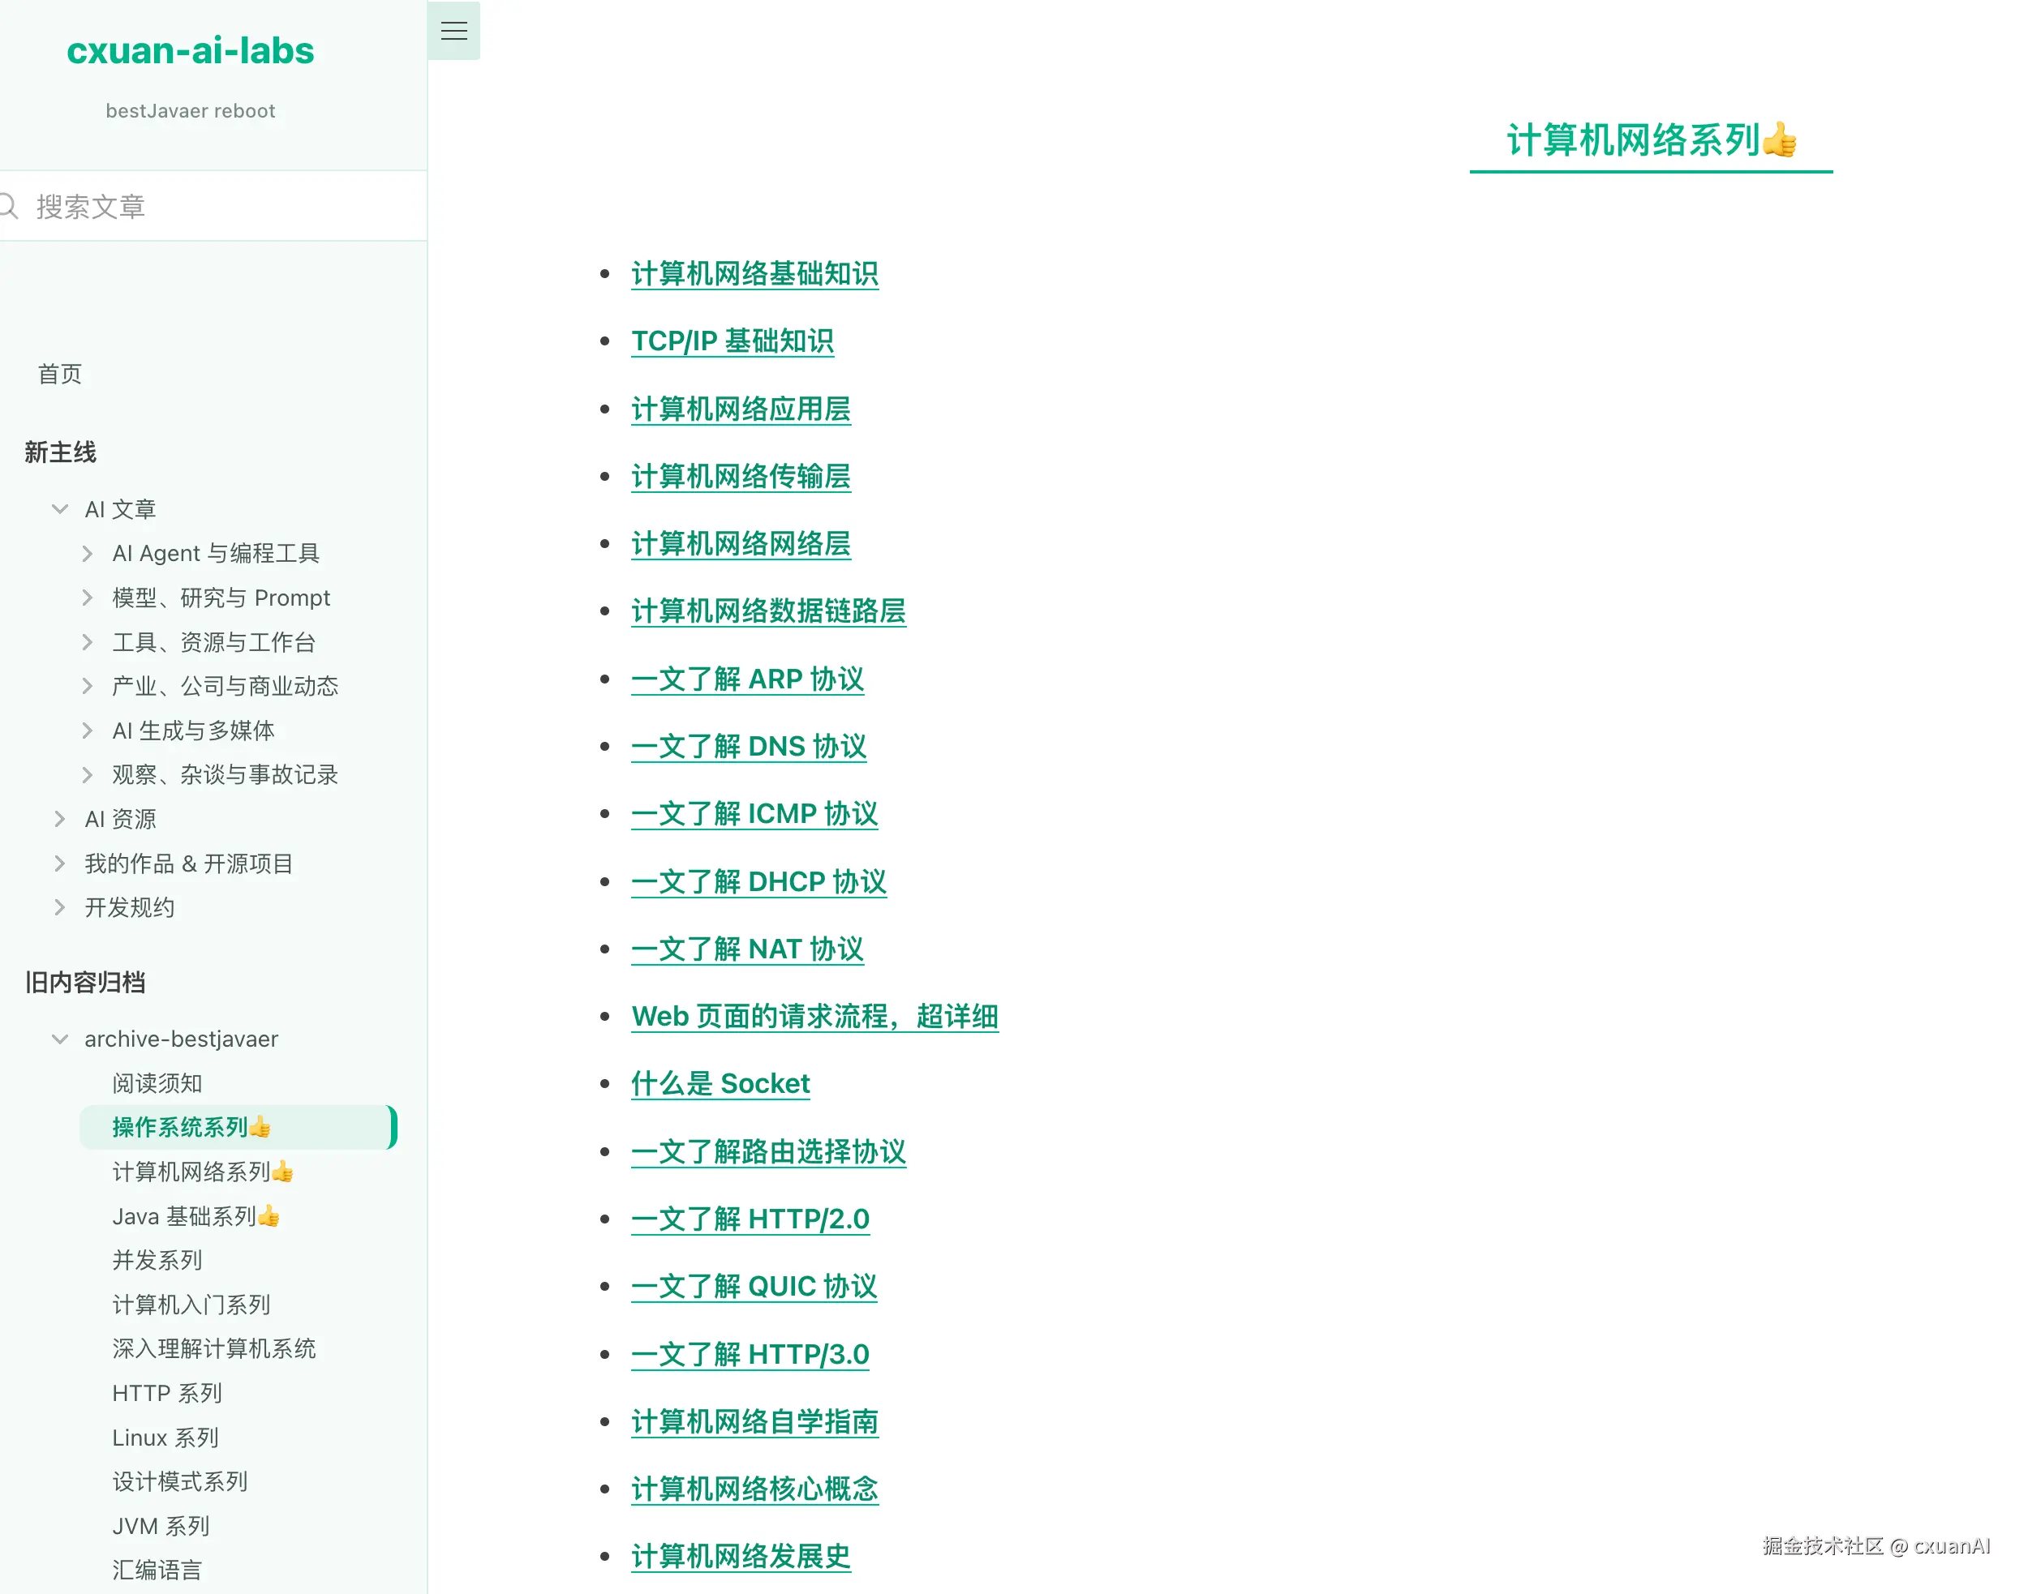Select HTTP 系列 sidebar item
This screenshot has height=1594, width=2028.
pos(167,1394)
